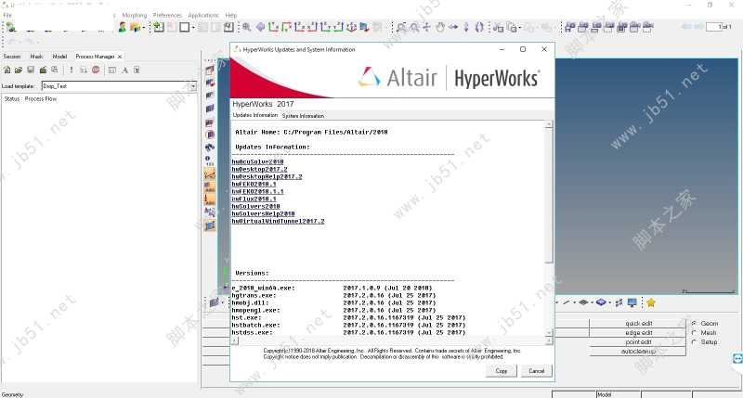Click the page number input field
This screenshot has width=743, height=398.
(713, 27)
